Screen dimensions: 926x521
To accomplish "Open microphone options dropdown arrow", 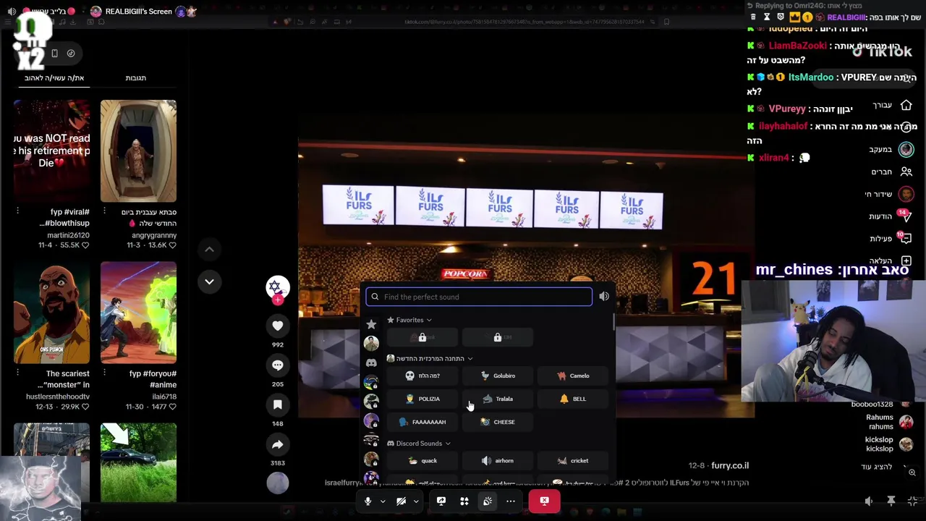I will [383, 501].
